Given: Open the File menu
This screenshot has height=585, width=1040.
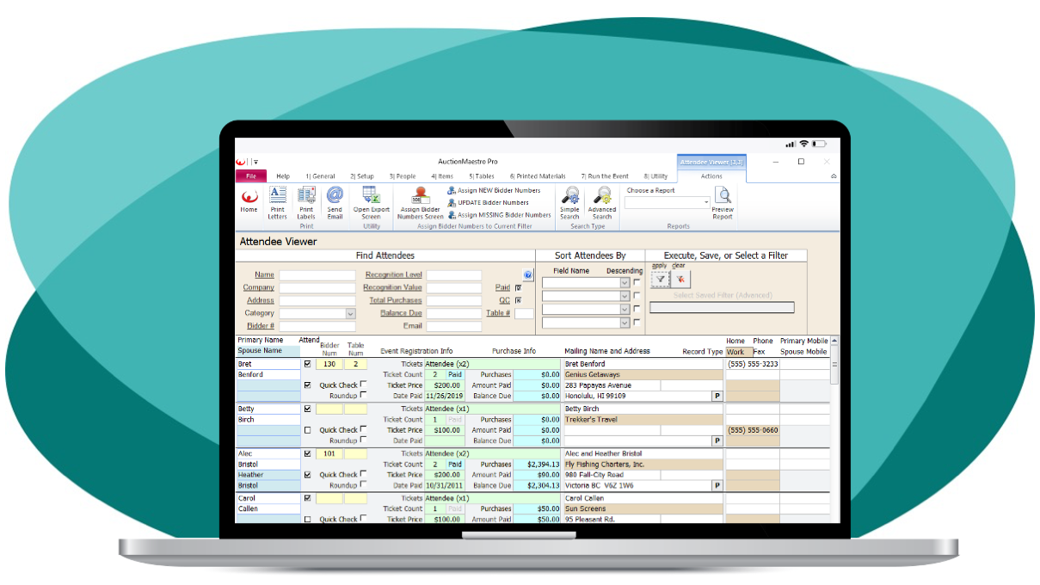Looking at the screenshot, I should pyautogui.click(x=251, y=176).
